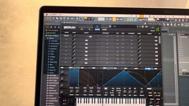Toggle the LFO OFF mode checkbox
Screen dimensions: 189x106
111,93
